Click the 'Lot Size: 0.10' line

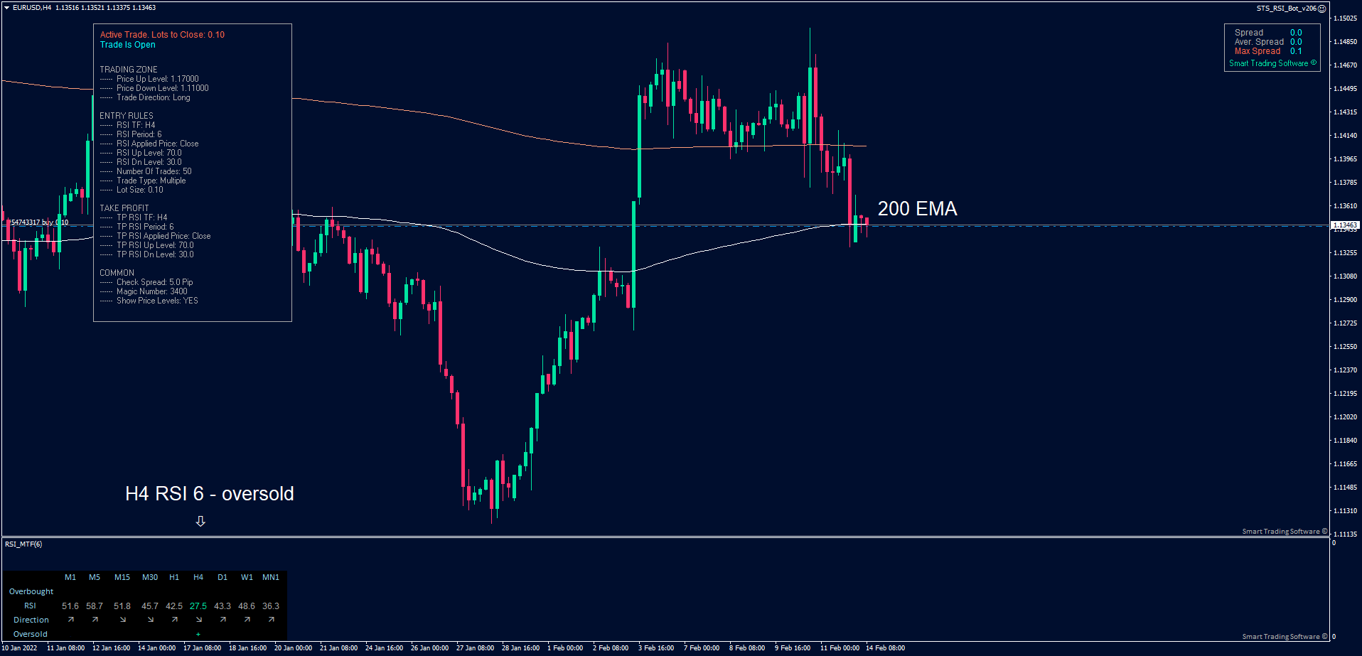pos(132,190)
